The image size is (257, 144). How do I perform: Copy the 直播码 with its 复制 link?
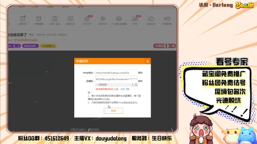(140, 81)
